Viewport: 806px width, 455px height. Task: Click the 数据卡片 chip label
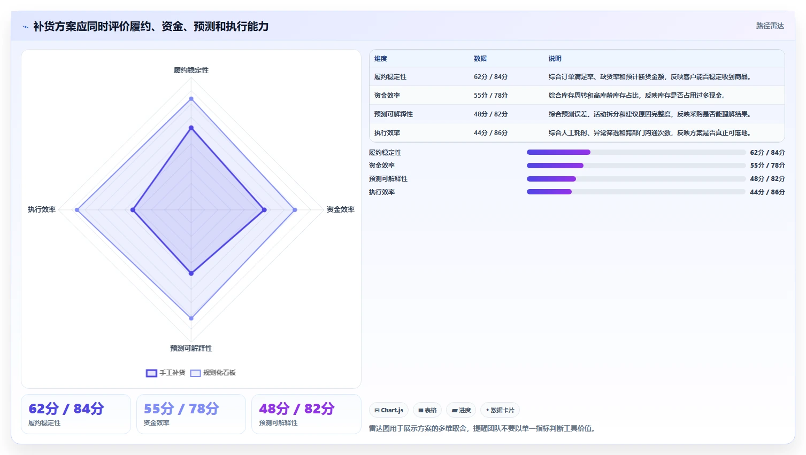[x=502, y=410]
